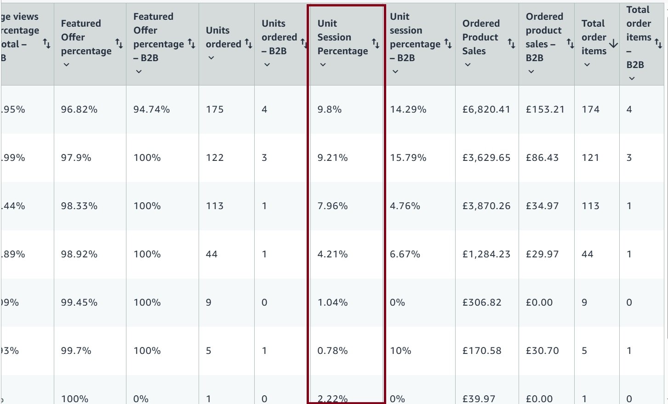Toggle descending sort on Total order items
Image resolution: width=668 pixels, height=404 pixels.
point(613,44)
